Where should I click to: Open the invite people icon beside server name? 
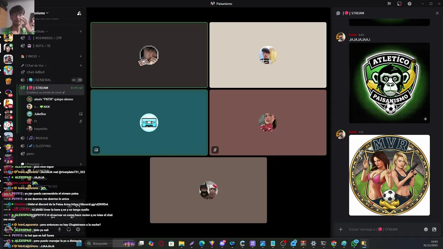(79, 13)
